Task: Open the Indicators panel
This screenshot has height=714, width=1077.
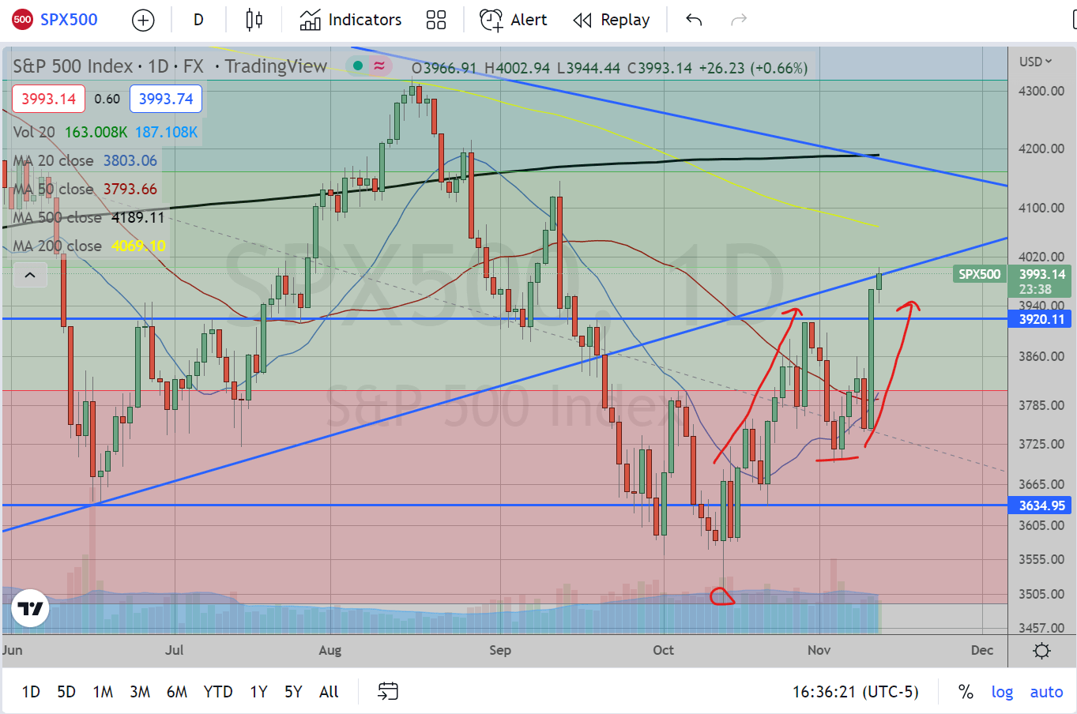Action: (351, 21)
